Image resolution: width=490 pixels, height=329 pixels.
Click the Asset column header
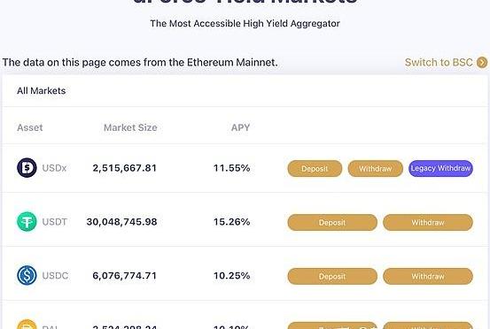tap(30, 127)
